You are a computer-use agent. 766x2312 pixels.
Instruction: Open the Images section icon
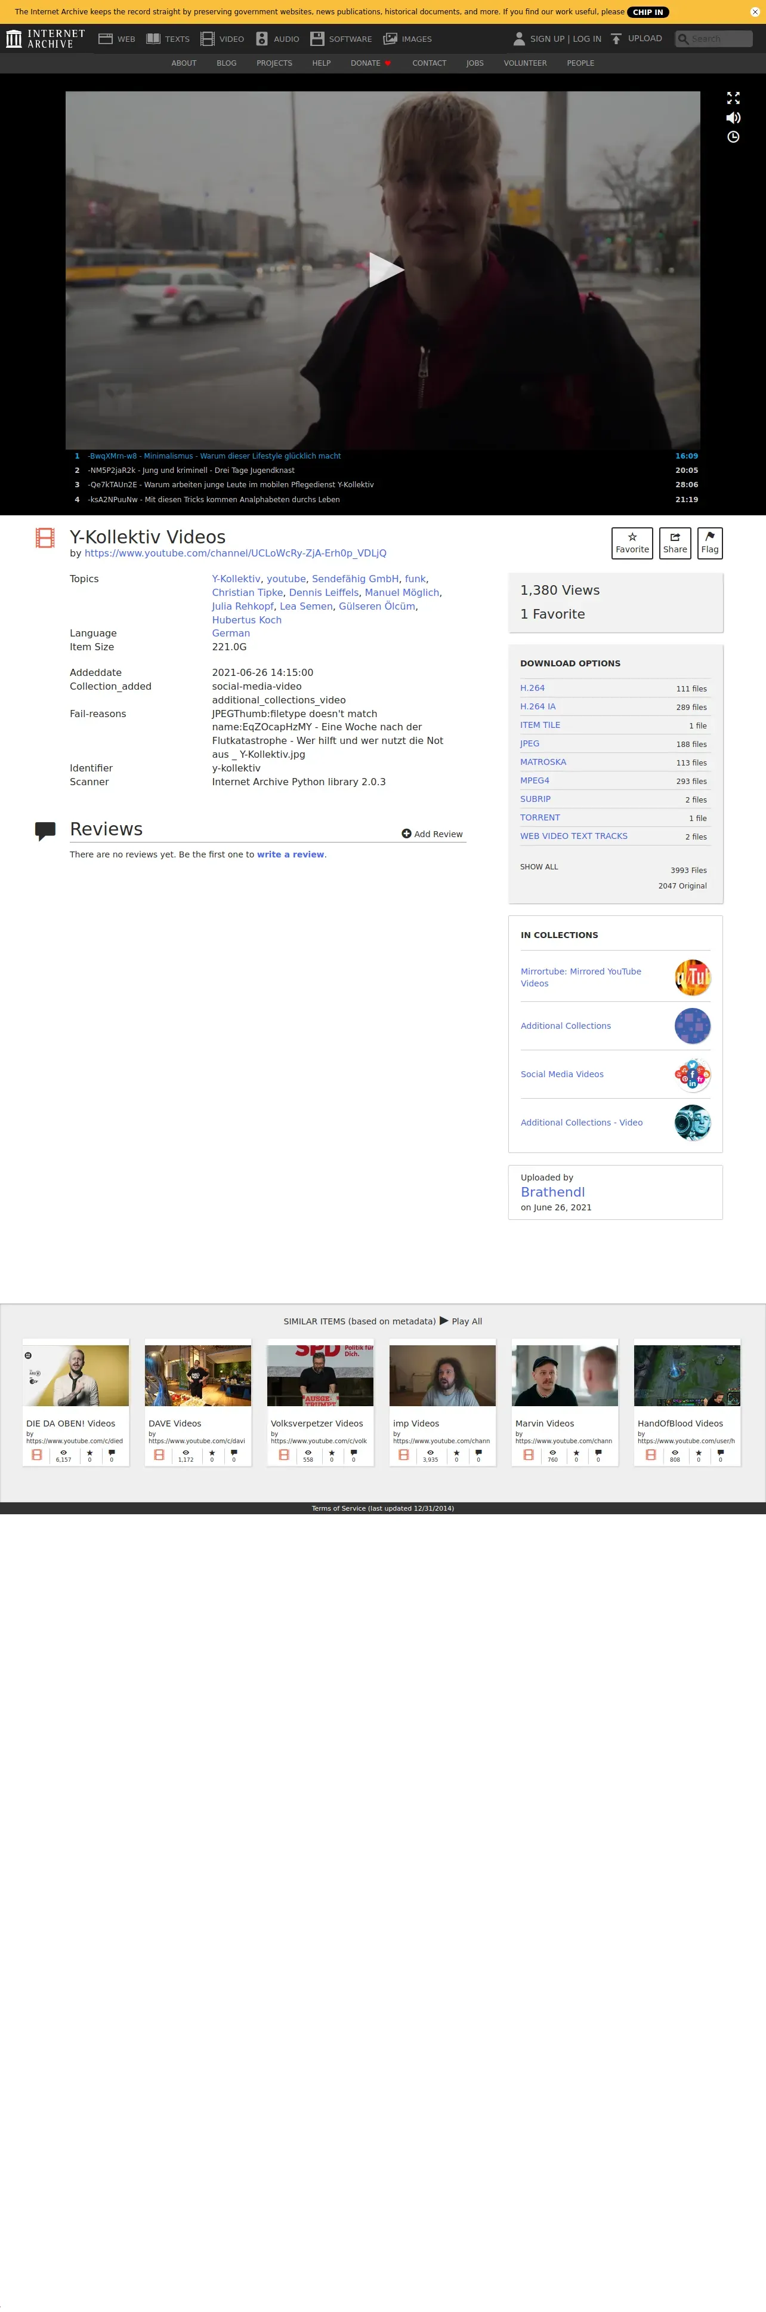point(390,39)
